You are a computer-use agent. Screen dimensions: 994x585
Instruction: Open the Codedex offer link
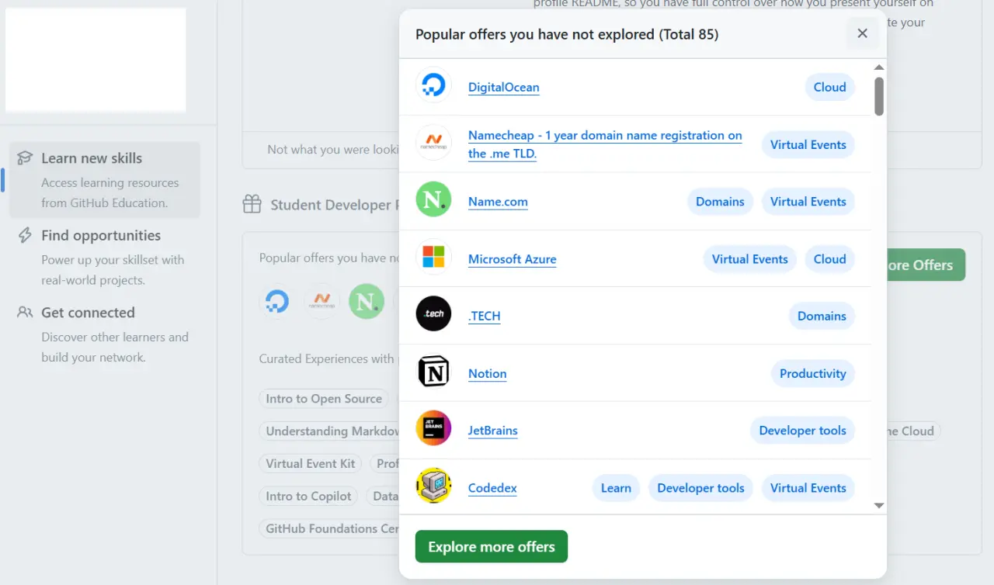pos(492,488)
